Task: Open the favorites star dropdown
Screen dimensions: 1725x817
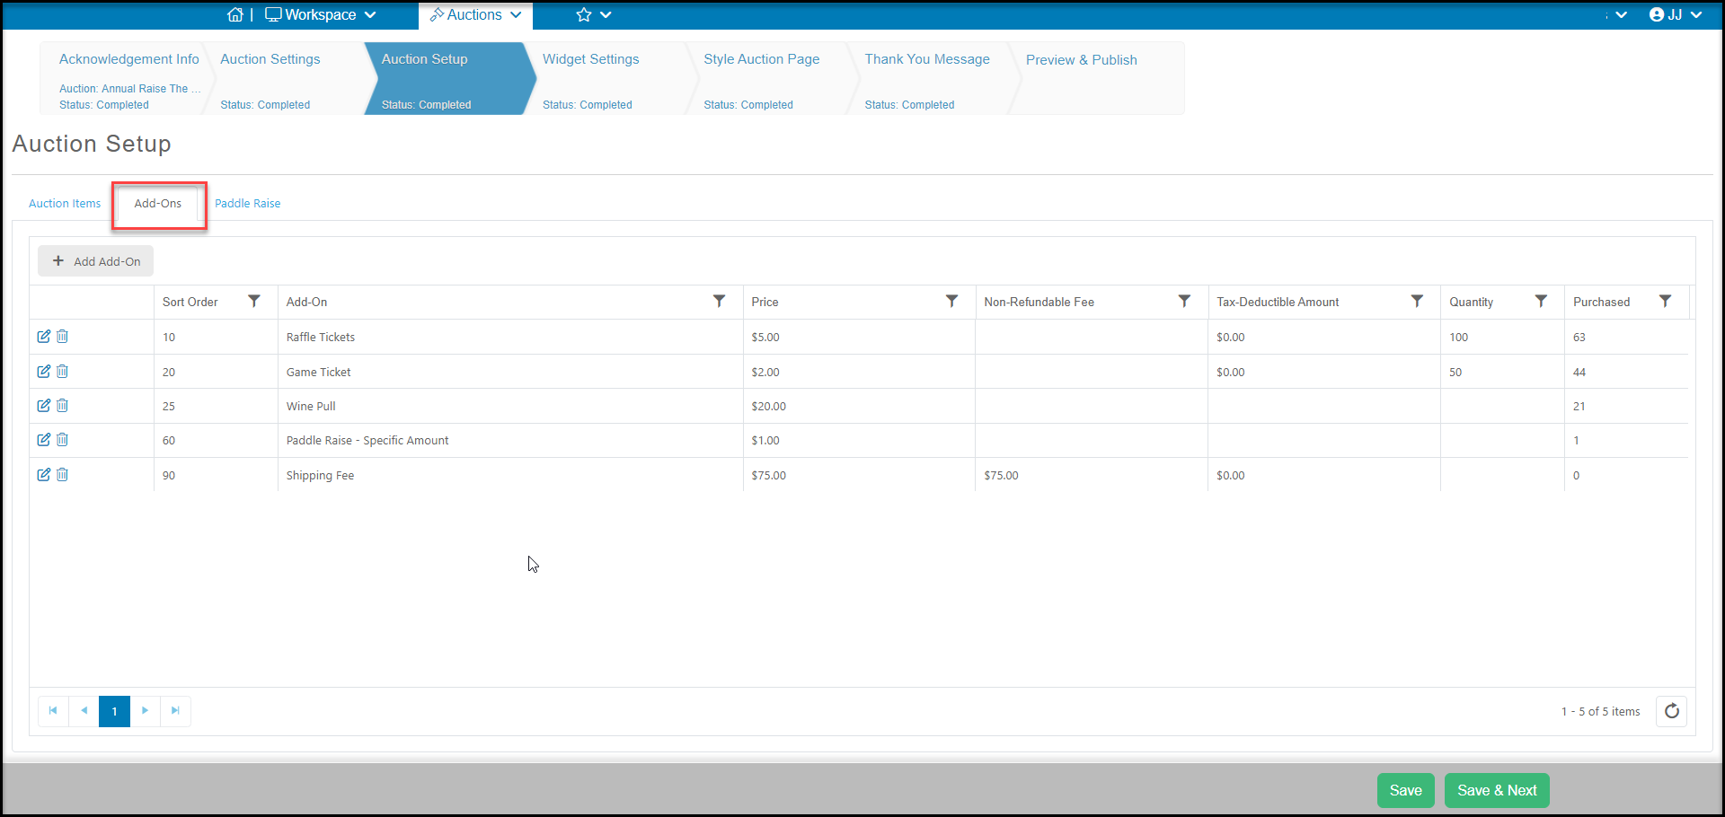Action: [x=594, y=14]
